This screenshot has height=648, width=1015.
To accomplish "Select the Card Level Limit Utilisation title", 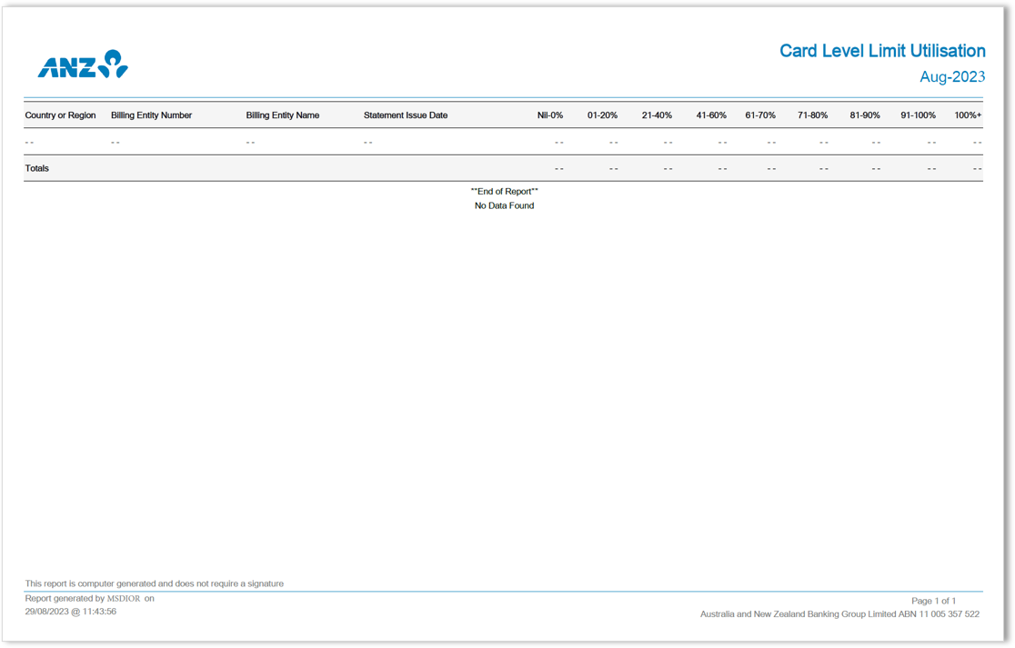I will pos(881,51).
